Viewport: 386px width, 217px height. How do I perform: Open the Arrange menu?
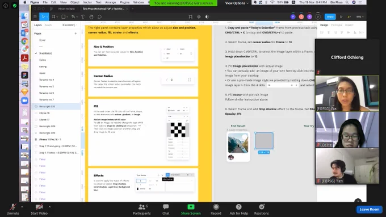110,2
